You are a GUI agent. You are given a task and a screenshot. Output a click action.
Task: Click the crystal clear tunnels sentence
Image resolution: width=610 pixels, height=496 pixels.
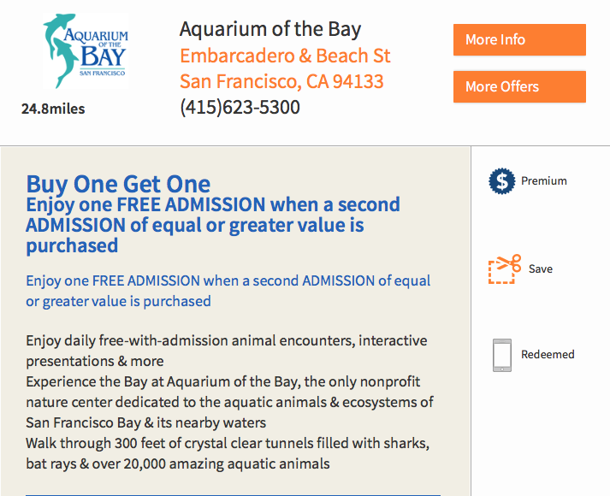coord(228,453)
